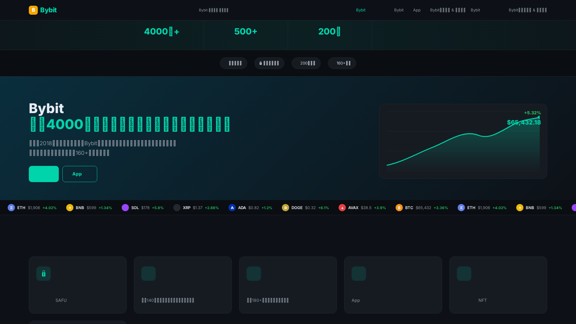Toggle the 160+ filter pill

[342, 63]
